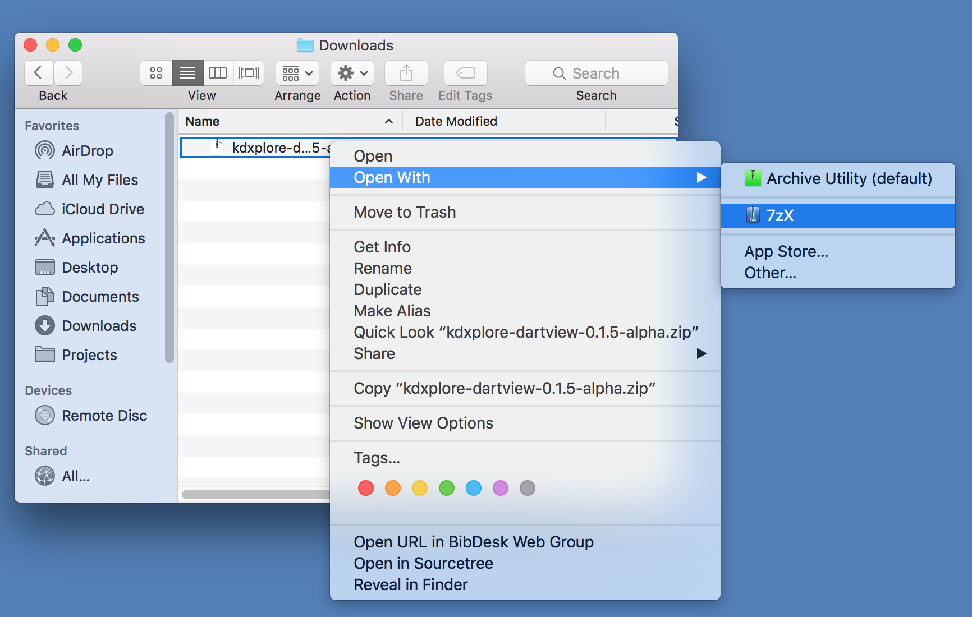This screenshot has height=617, width=972.
Task: Select All My Files in sidebar
Action: [86, 179]
